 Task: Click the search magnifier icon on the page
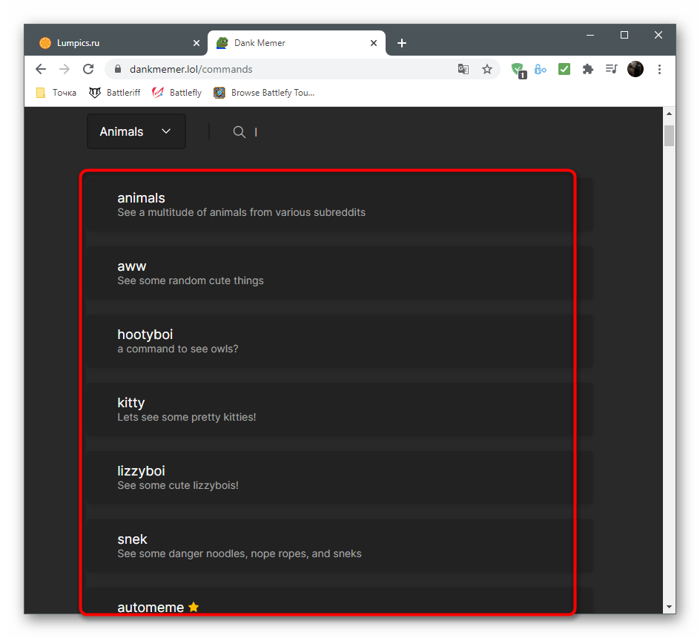[x=239, y=132]
